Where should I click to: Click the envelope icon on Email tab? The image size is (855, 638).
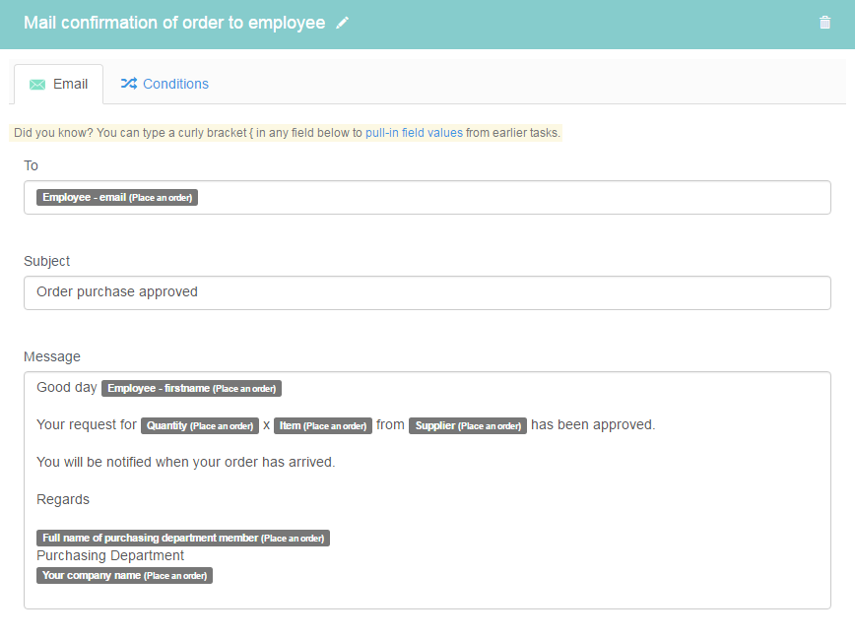[37, 85]
